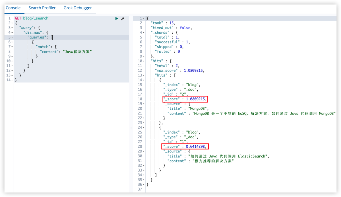
Task: Click the "total" : 1 line under _shards
Action: tap(167, 37)
